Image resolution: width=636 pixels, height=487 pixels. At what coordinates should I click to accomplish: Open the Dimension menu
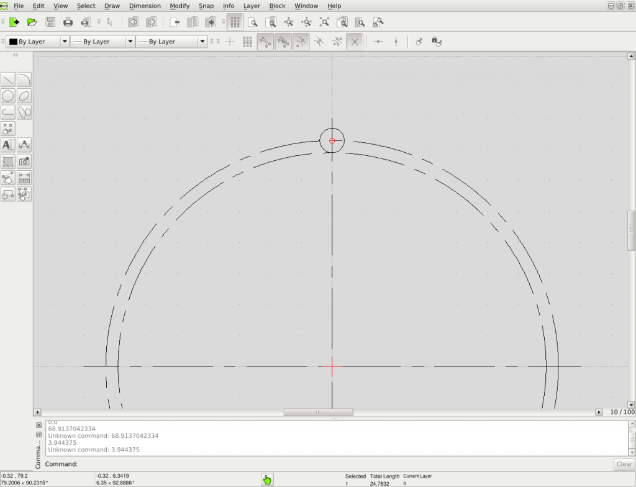point(145,6)
